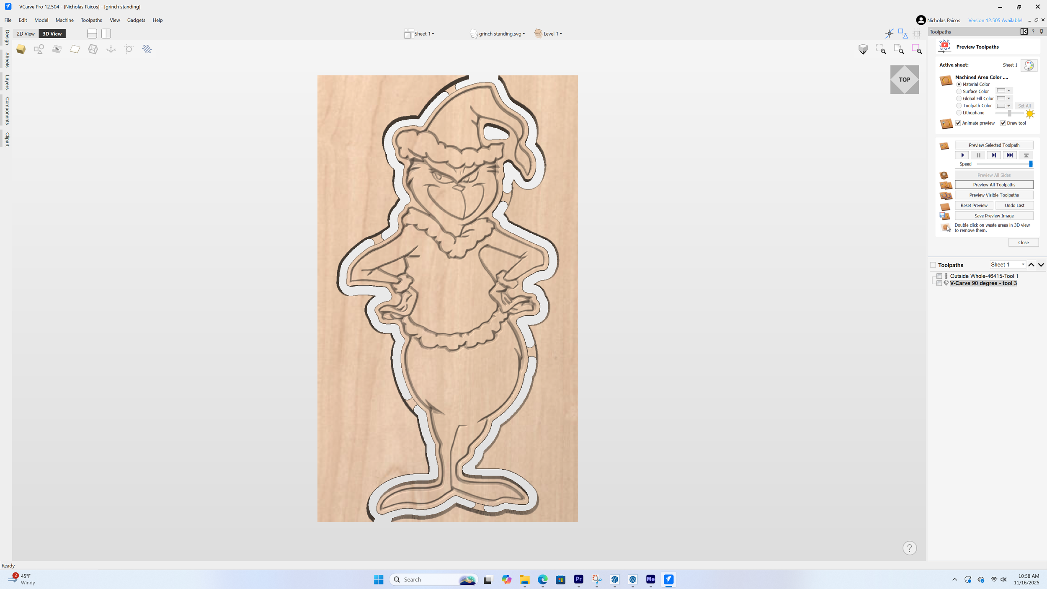Select the Toolpath Color radio button
This screenshot has width=1047, height=589.
tap(959, 106)
